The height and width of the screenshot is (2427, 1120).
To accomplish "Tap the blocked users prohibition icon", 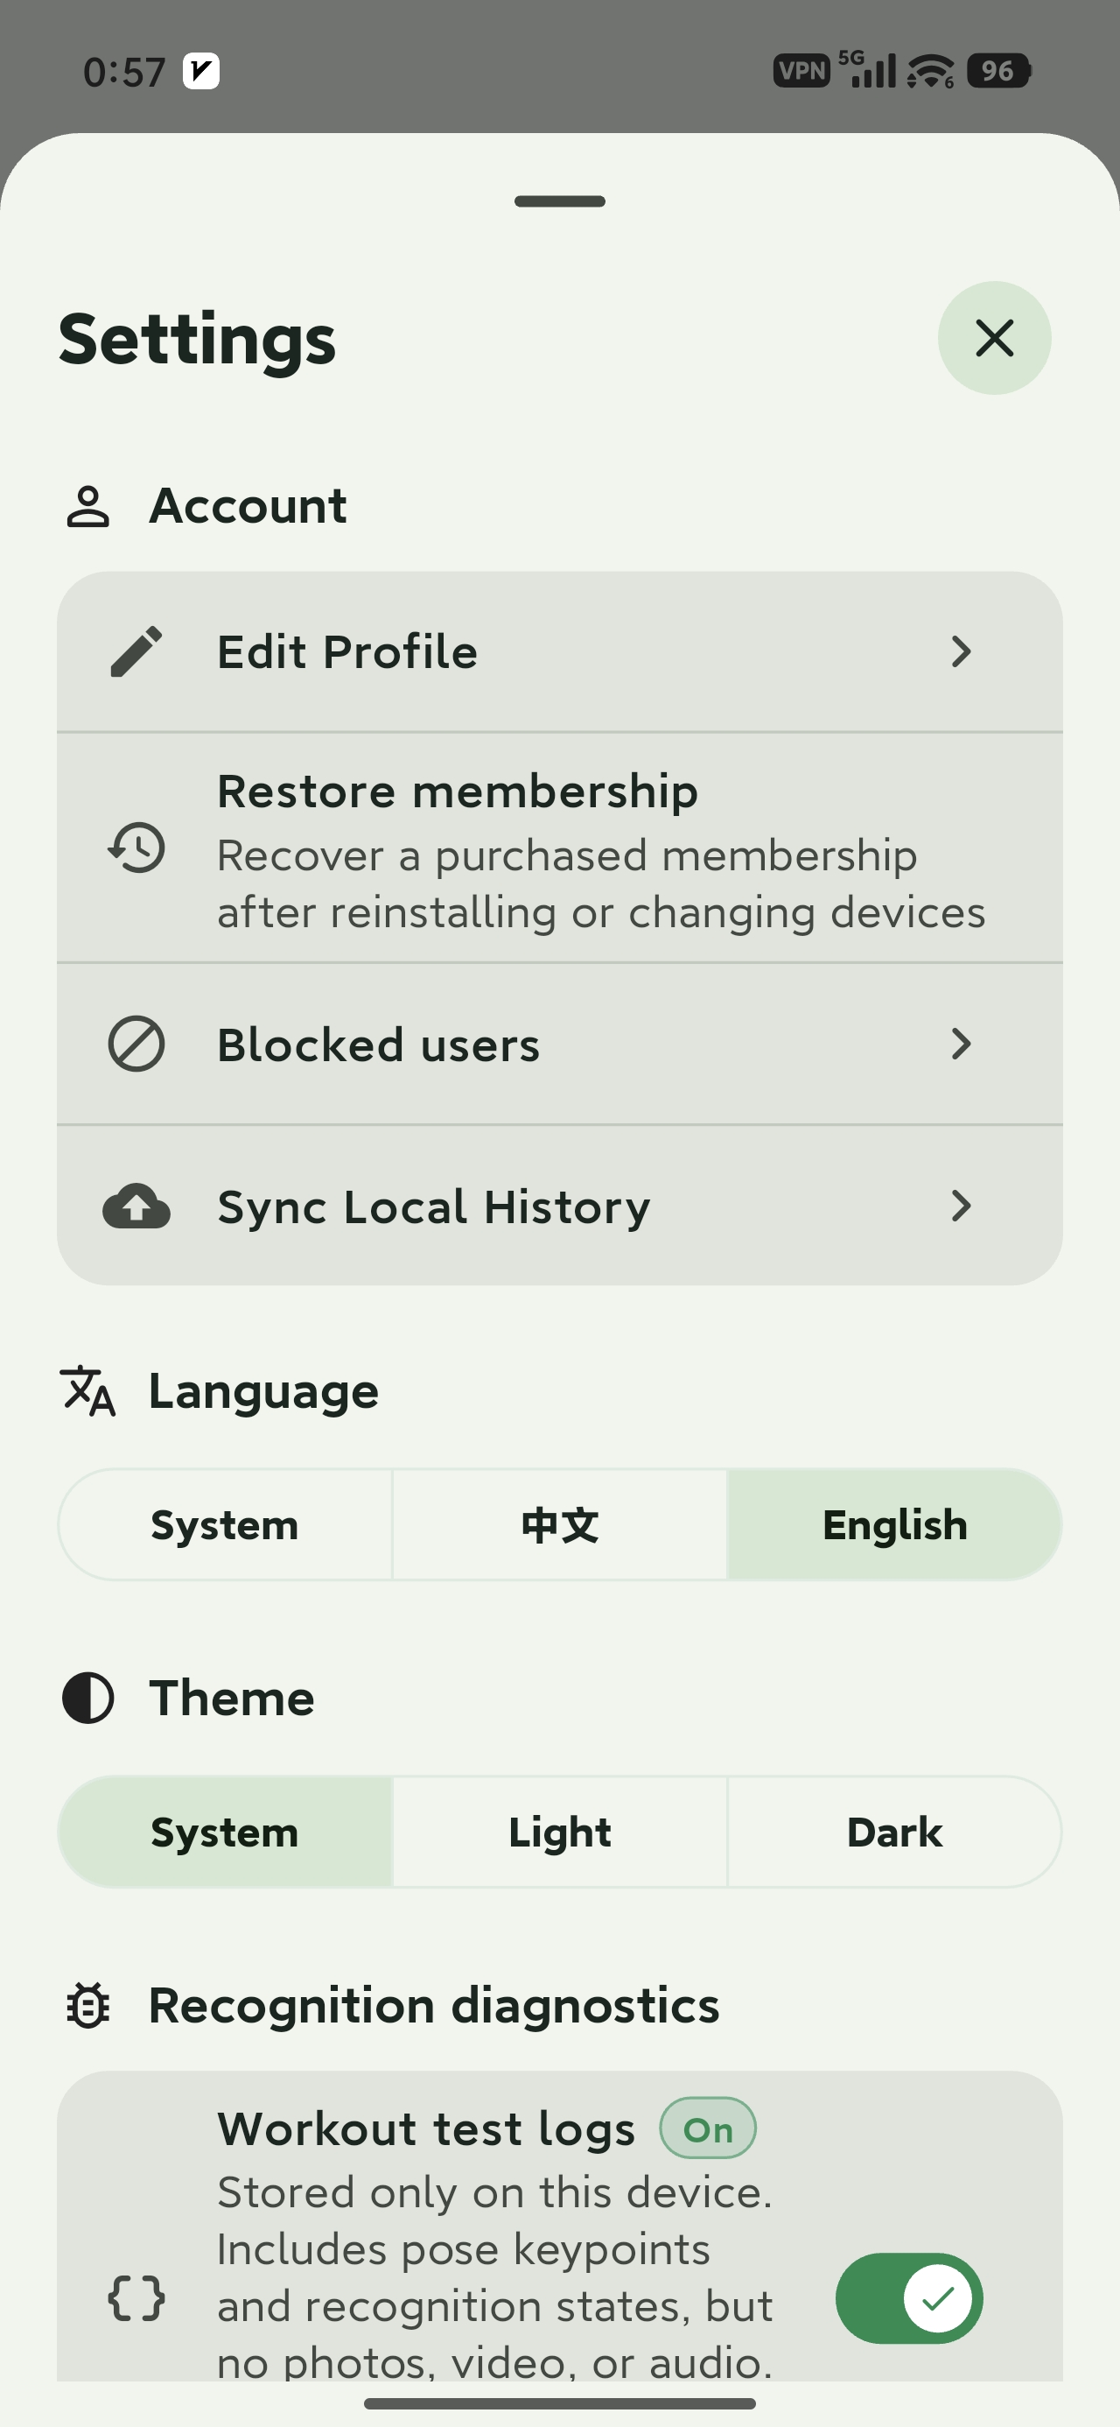I will coord(136,1044).
